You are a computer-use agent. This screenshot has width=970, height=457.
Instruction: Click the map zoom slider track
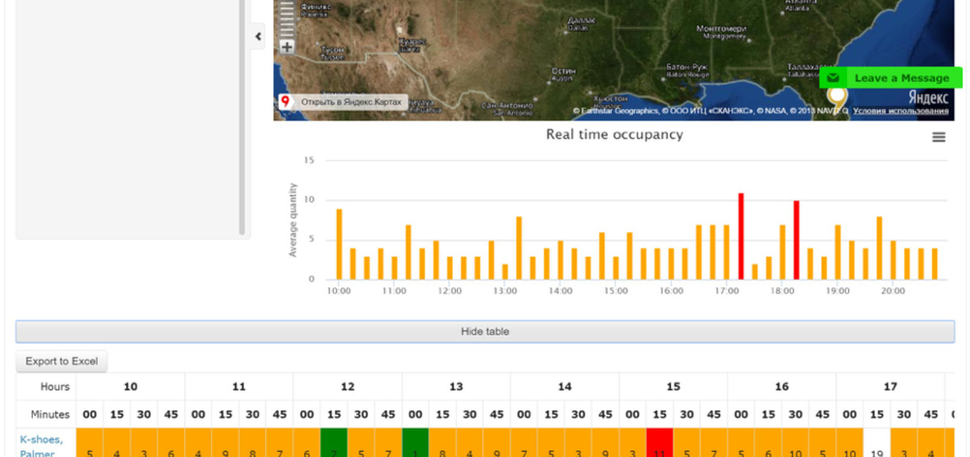[287, 19]
